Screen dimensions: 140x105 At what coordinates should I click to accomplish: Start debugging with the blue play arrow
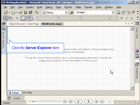[x=44, y=13]
